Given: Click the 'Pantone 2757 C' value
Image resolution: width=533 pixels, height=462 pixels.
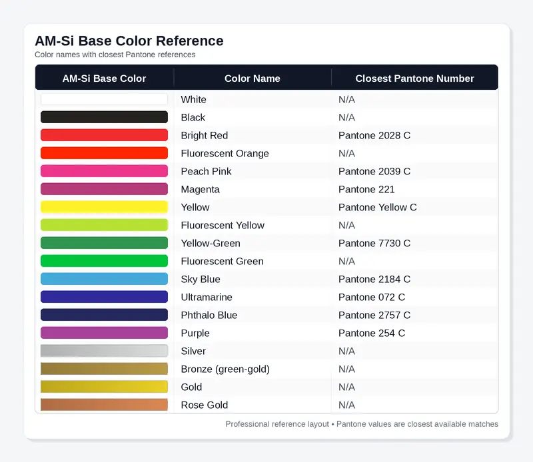Looking at the screenshot, I should [x=374, y=316].
